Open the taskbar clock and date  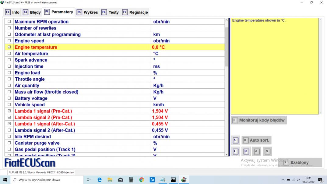[x=308, y=180]
